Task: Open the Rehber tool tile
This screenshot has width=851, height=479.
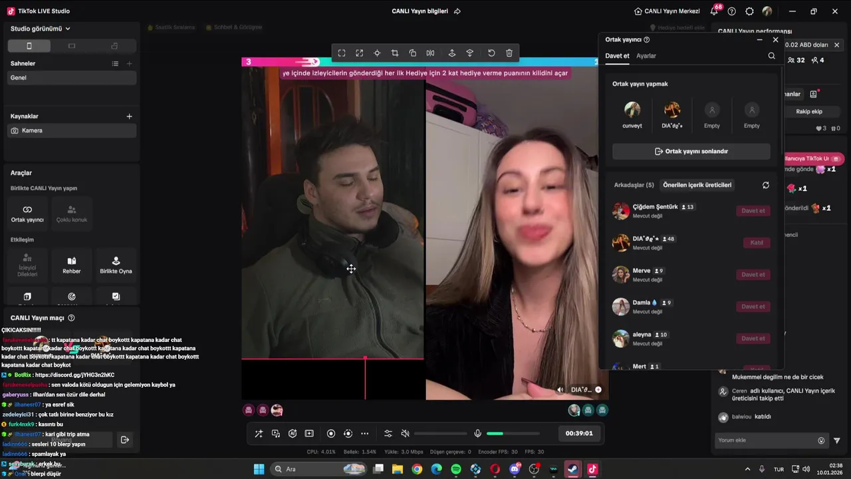Action: point(72,265)
